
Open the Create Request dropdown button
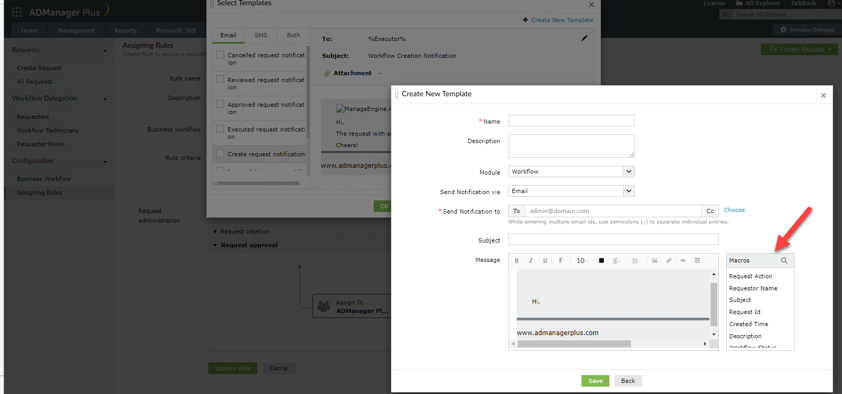pos(799,49)
